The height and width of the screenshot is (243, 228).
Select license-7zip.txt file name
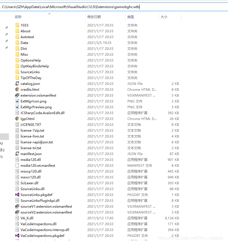coord(32,131)
